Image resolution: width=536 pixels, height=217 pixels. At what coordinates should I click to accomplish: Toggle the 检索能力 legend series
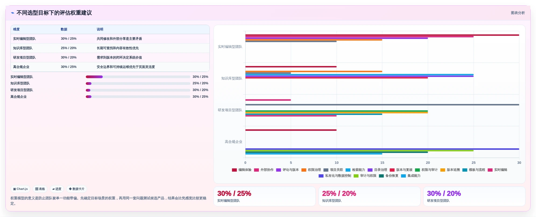pyautogui.click(x=355, y=170)
